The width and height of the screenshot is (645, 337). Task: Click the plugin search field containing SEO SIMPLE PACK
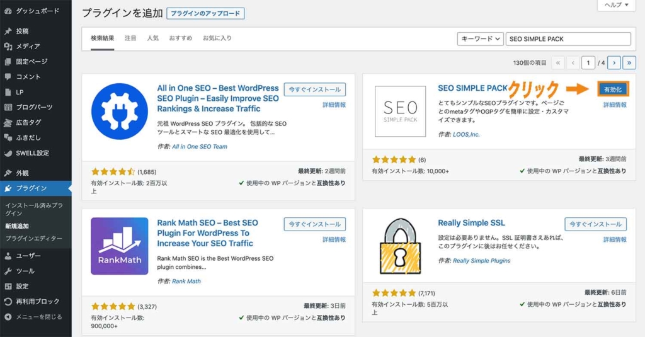coord(568,39)
